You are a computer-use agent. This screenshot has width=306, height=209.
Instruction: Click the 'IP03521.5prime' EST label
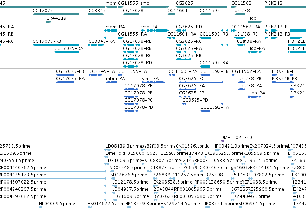click(x=222, y=204)
